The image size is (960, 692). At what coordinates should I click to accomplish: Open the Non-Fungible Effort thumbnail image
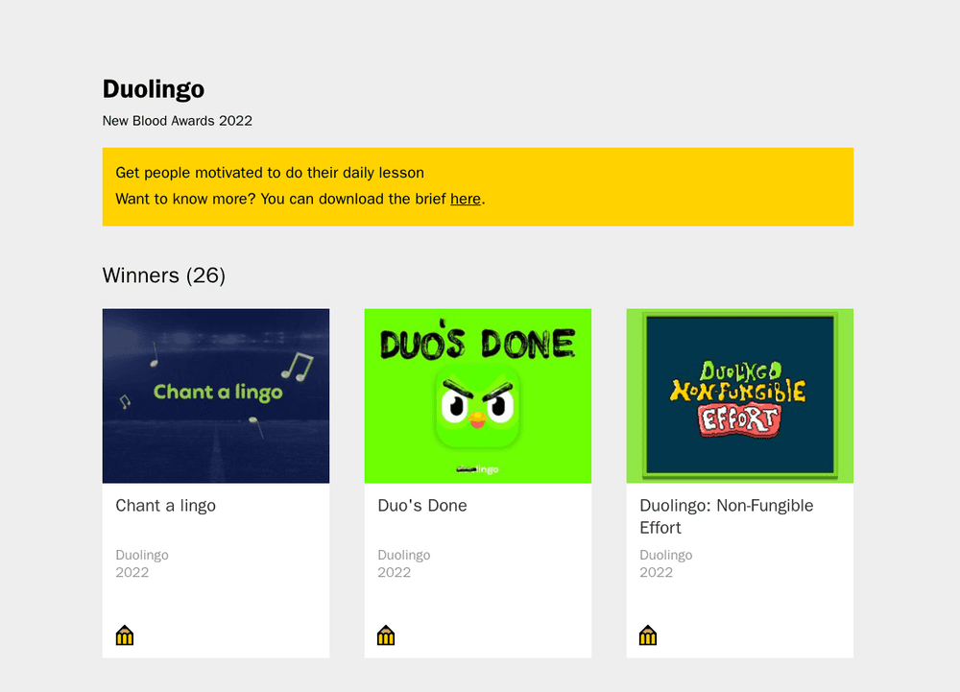pos(739,395)
